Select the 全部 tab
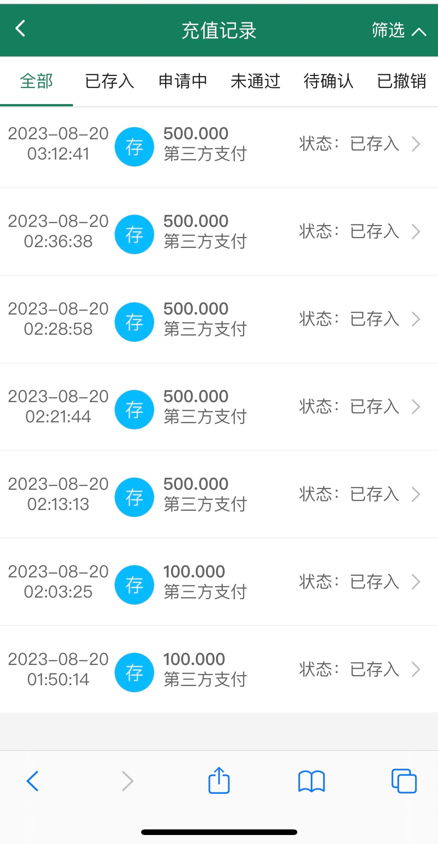The width and height of the screenshot is (438, 844). 36,81
